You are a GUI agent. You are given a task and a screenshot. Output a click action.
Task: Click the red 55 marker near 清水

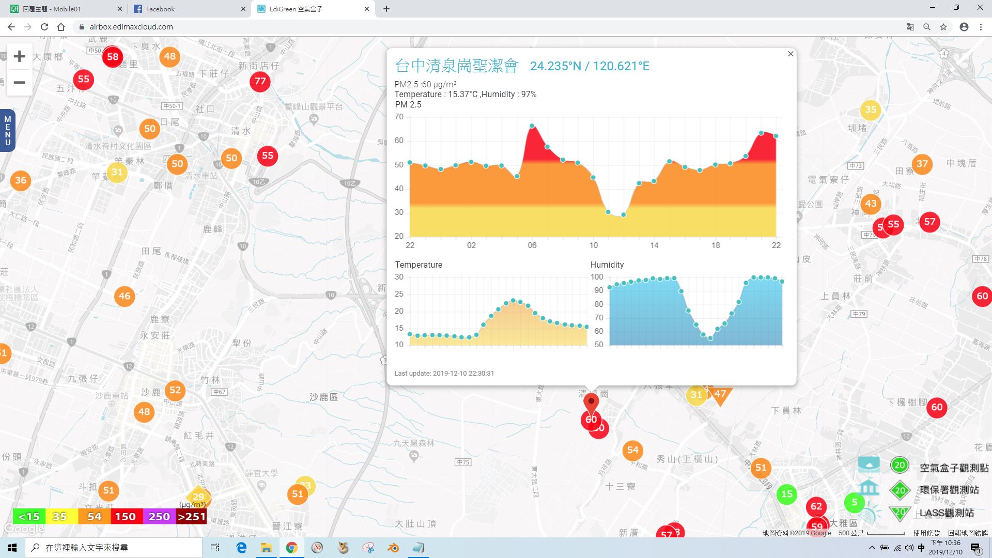coord(267,156)
